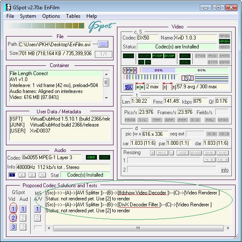Click the frame type percentage bar
Viewport: 242px width, 242px height.
[184, 70]
